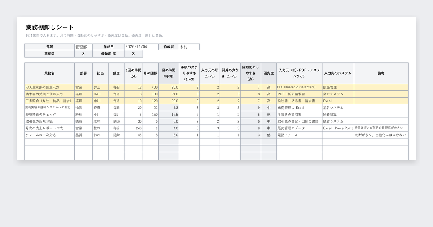Click the 優先度 高 summary label
The height and width of the screenshot is (227, 433).
coord(109,54)
